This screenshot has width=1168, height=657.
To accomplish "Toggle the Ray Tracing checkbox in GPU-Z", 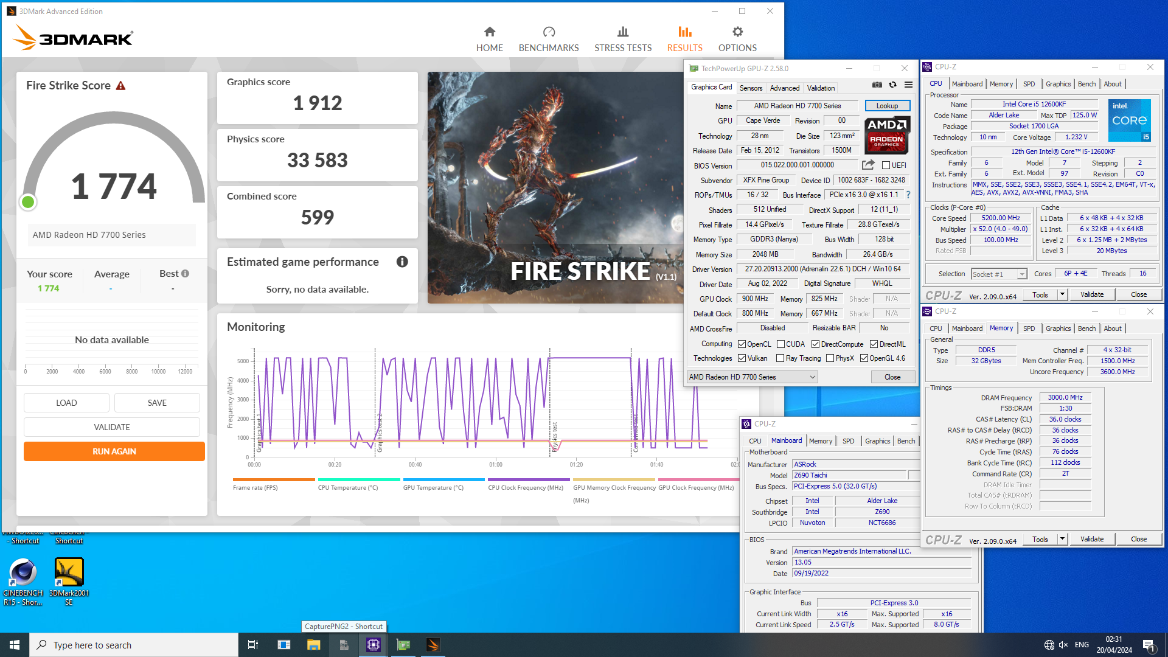I will click(780, 358).
